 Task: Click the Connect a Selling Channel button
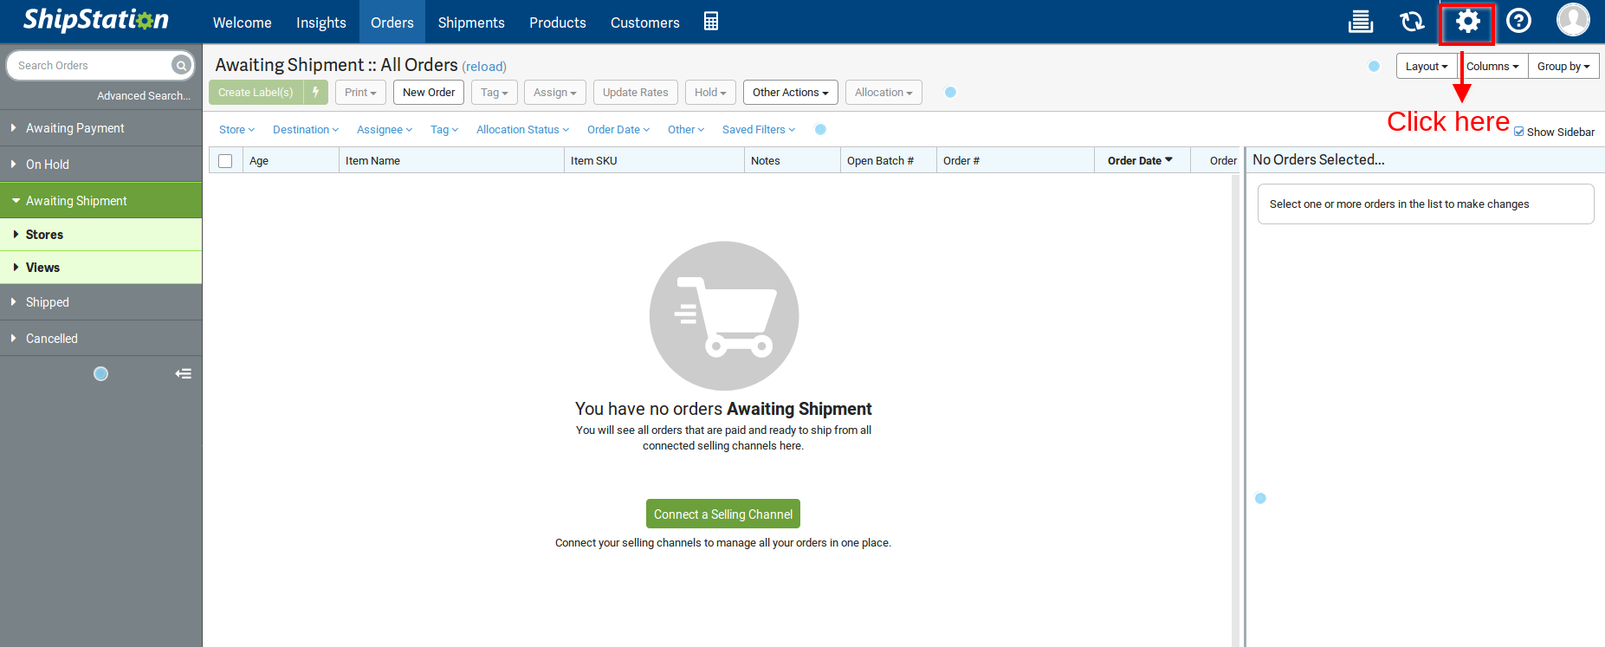tap(722, 514)
